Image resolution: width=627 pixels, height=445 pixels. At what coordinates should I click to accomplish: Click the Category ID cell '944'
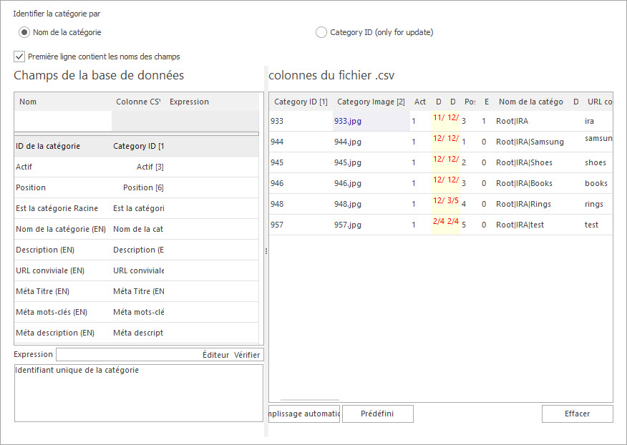(301, 142)
